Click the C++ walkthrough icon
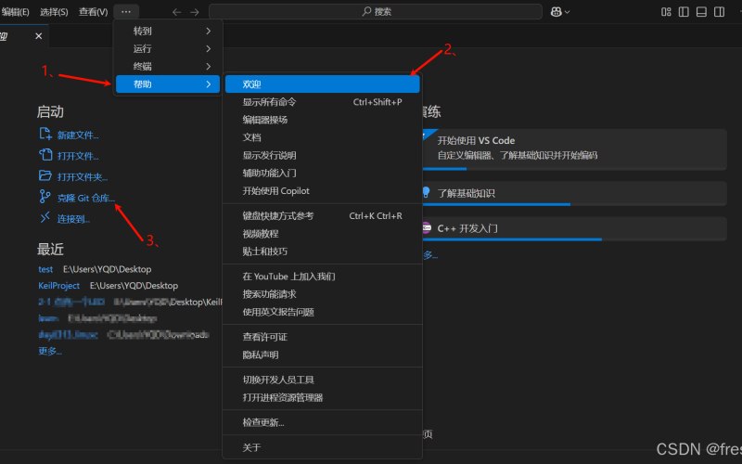Viewport: 742px width, 464px height. [427, 227]
